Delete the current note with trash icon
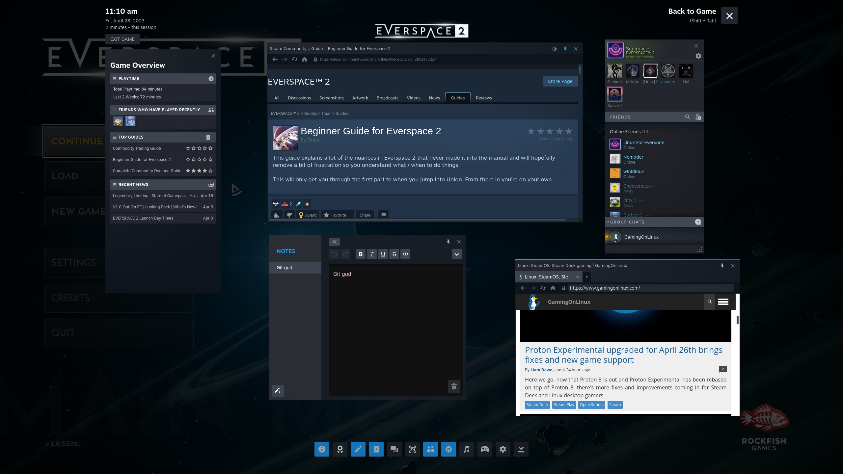 [x=454, y=386]
